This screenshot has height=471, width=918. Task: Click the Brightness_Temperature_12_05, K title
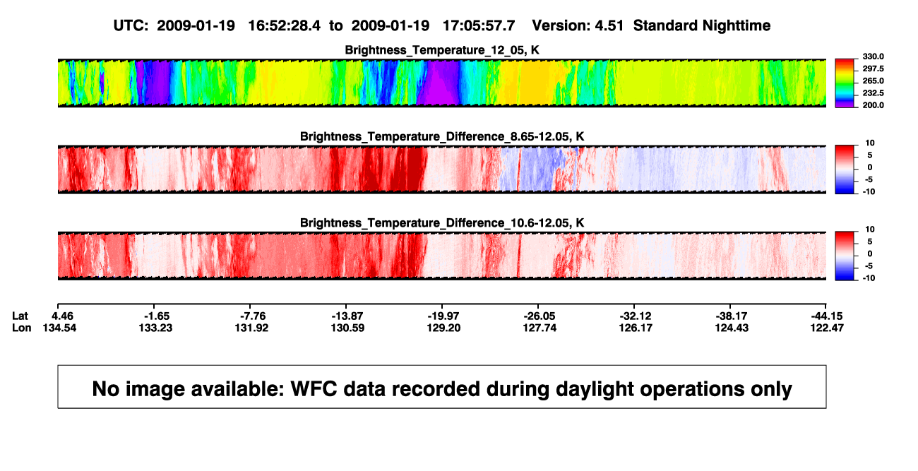pyautogui.click(x=442, y=50)
